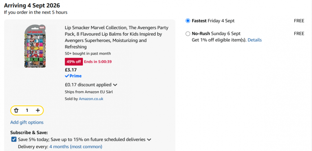Click the trash icon to remove item
Image resolution: width=312 pixels, height=151 pixels.
click(16, 110)
